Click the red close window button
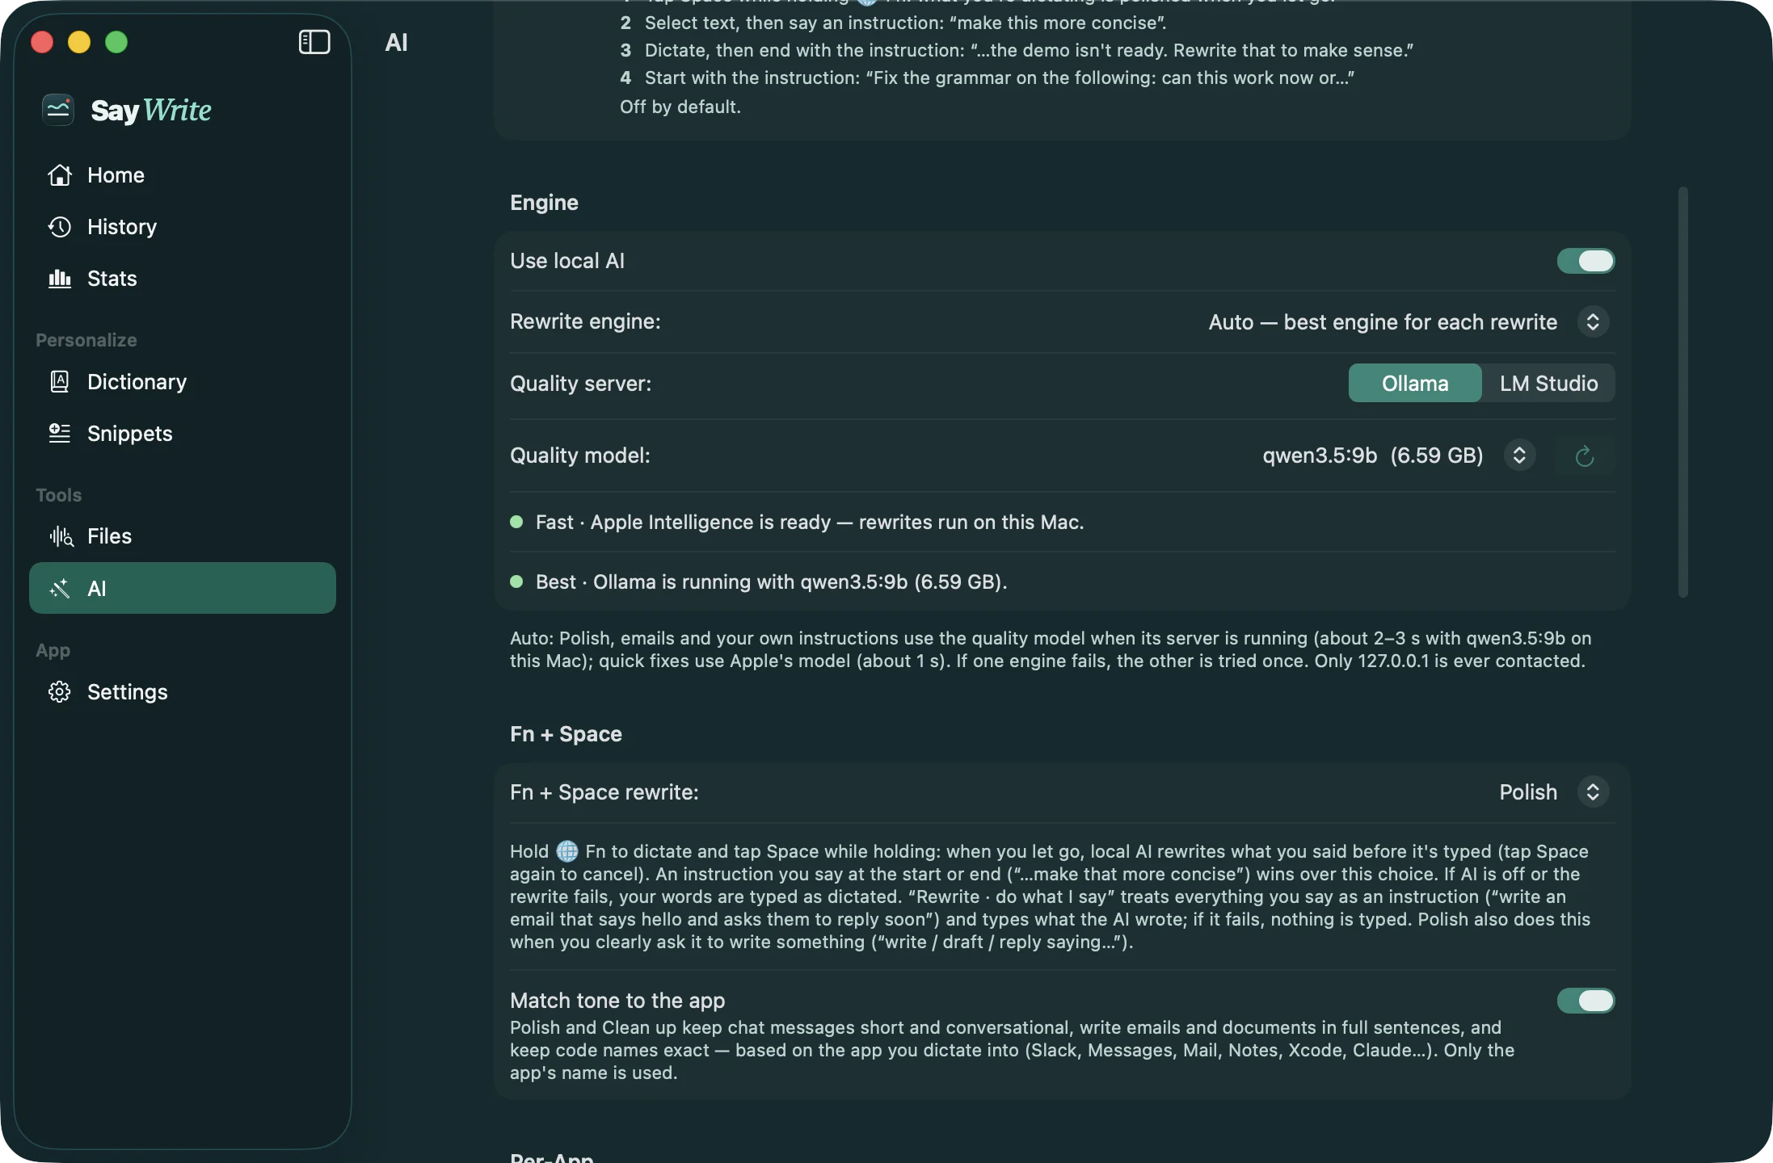Viewport: 1773px width, 1163px height. [x=42, y=42]
